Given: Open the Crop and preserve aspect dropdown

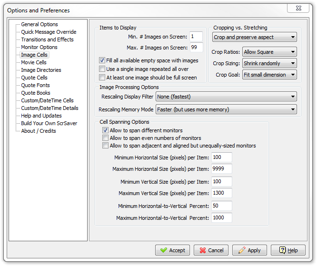Looking at the screenshot, I should (x=255, y=37).
